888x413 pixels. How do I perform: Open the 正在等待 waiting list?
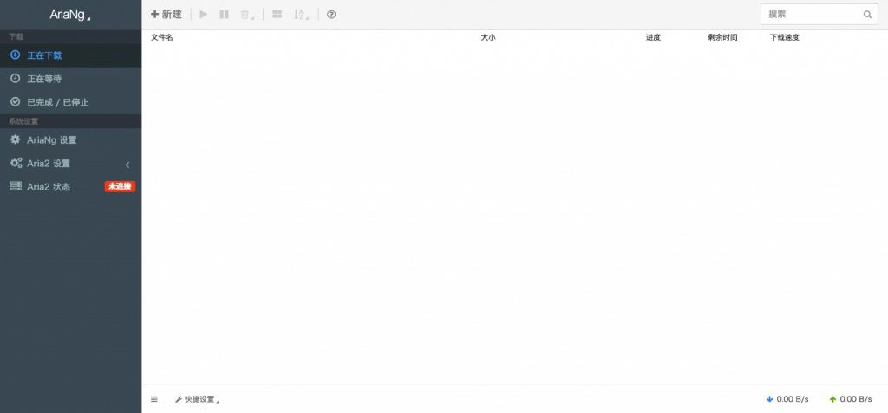coord(44,79)
